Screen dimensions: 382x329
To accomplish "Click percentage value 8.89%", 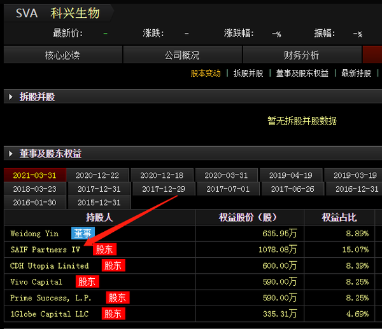I will pyautogui.click(x=357, y=234).
